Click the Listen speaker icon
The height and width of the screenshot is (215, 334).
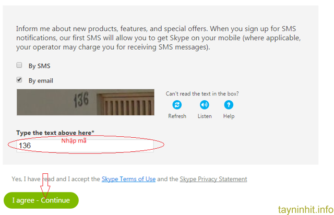[204, 104]
